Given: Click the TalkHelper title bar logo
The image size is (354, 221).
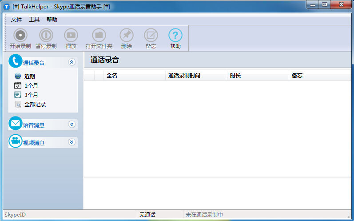Looking at the screenshot, I should tap(7, 7).
